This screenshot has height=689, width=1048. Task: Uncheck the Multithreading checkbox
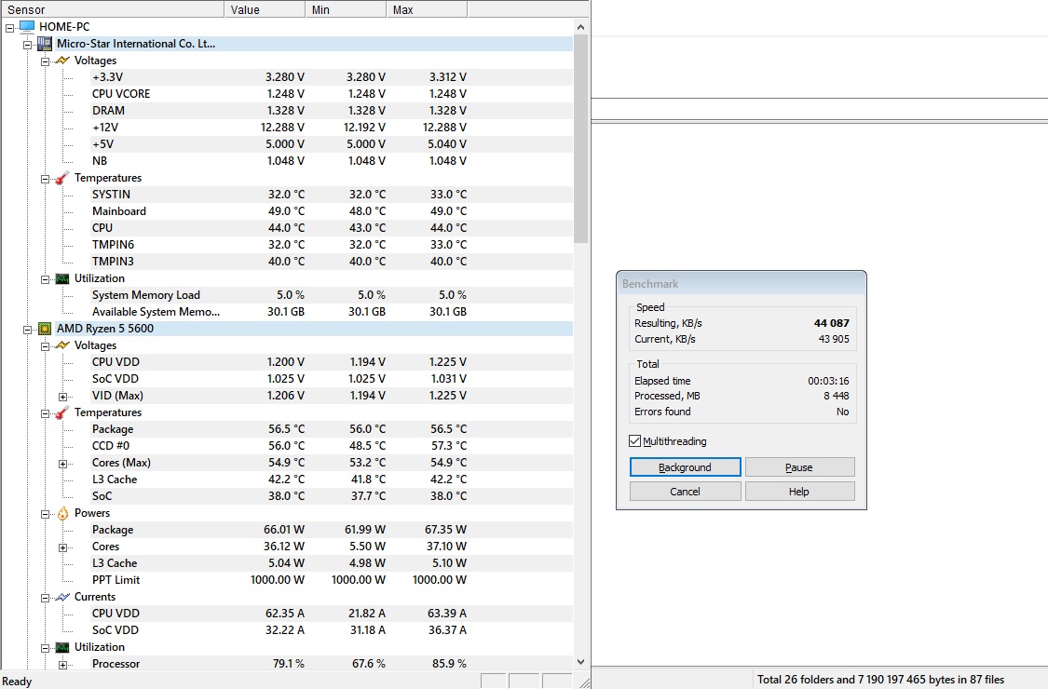point(635,441)
